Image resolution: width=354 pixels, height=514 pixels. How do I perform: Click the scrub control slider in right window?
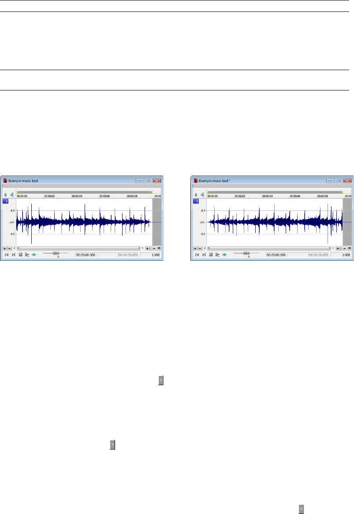pyautogui.click(x=246, y=253)
